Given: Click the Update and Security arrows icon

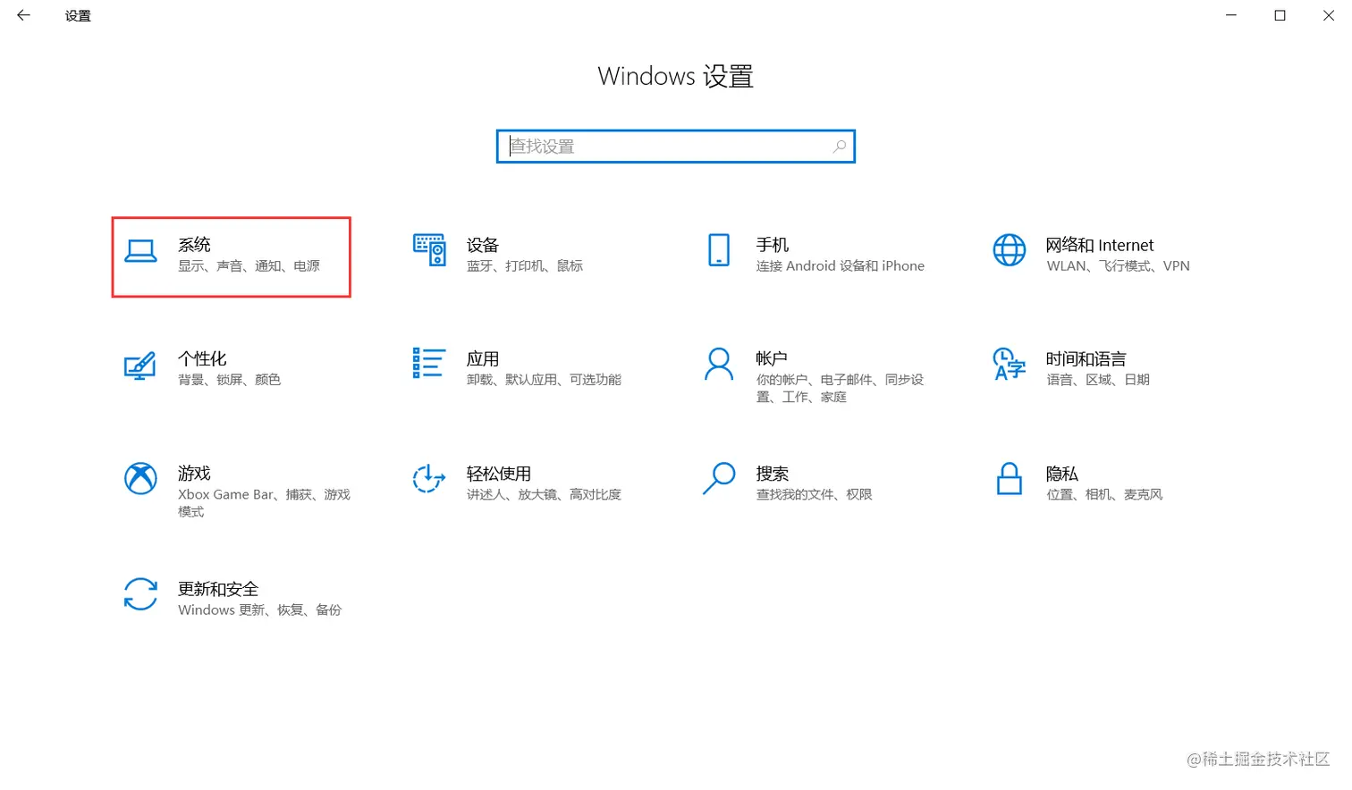Looking at the screenshot, I should 140,594.
